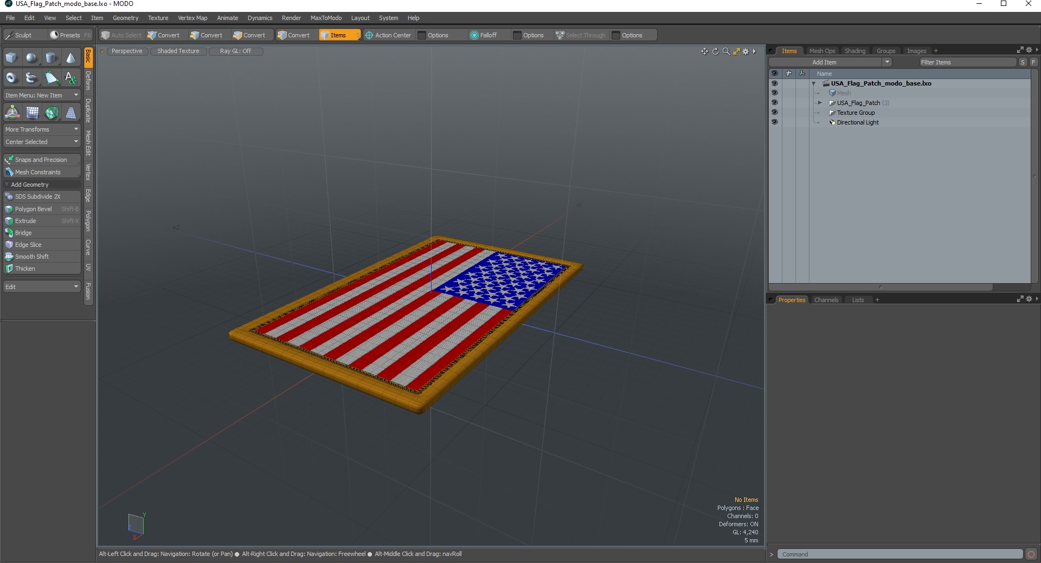Click the Properties panel gear icon
The width and height of the screenshot is (1041, 563).
[x=1029, y=299]
